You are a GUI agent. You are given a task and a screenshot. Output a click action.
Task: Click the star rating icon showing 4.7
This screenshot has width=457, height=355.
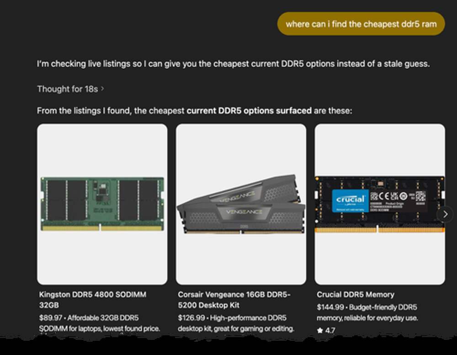(320, 330)
